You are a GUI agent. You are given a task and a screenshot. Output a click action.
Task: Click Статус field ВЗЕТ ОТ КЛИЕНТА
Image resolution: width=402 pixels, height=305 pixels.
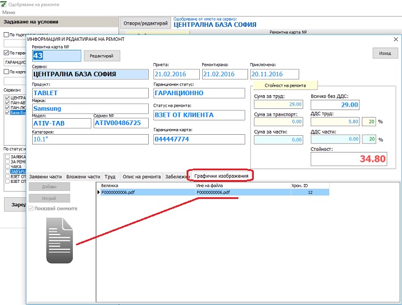[x=199, y=115]
